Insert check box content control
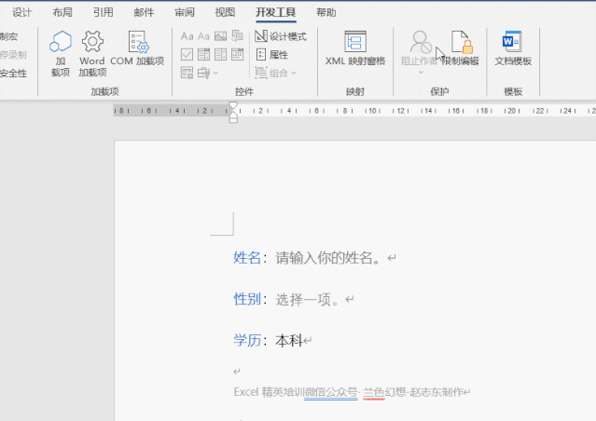 coord(187,54)
